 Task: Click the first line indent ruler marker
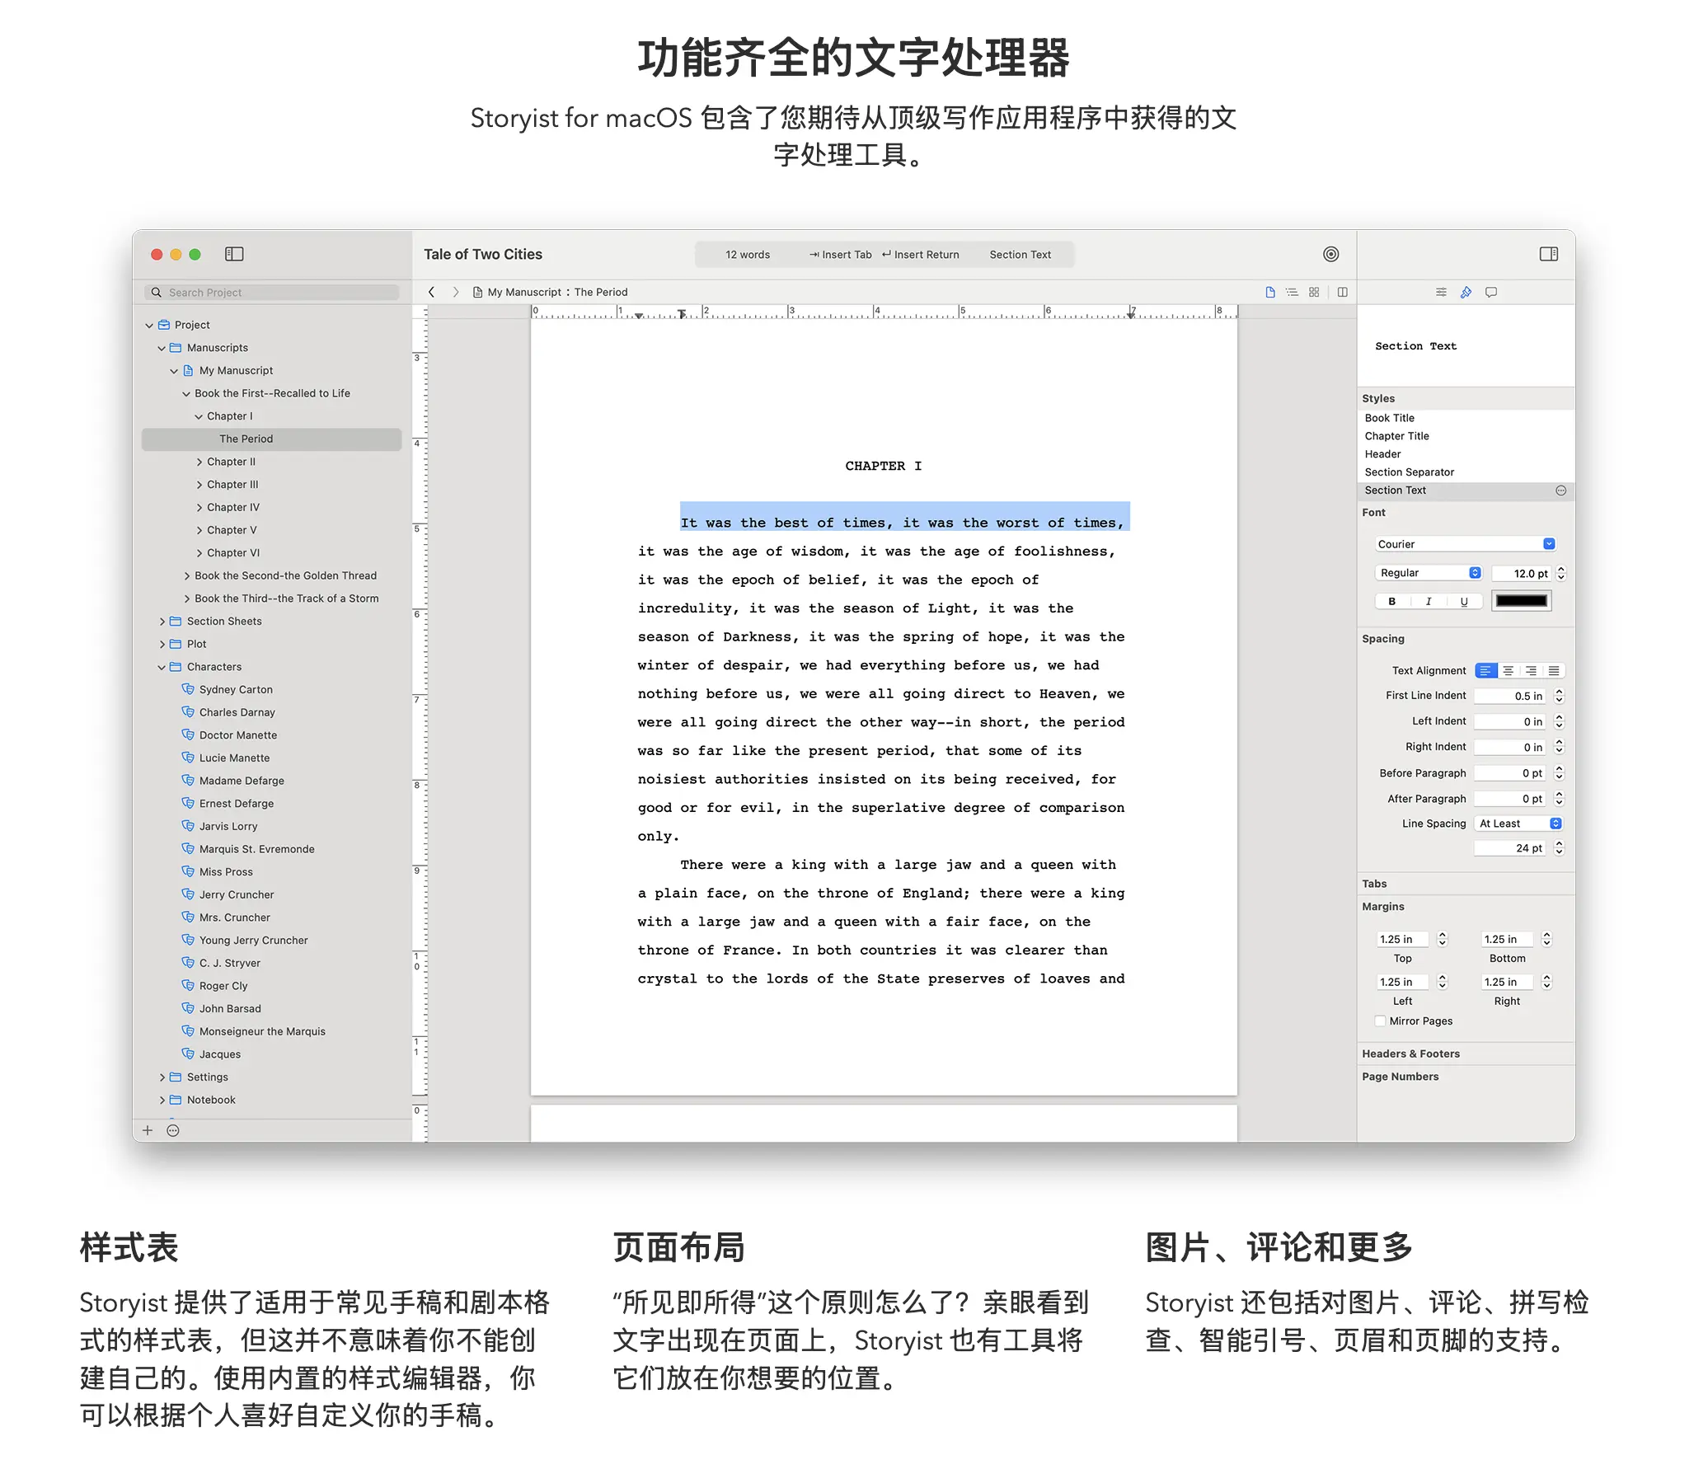(x=681, y=313)
